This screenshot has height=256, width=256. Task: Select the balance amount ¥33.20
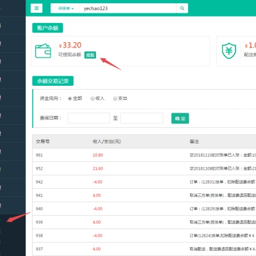pos(70,45)
